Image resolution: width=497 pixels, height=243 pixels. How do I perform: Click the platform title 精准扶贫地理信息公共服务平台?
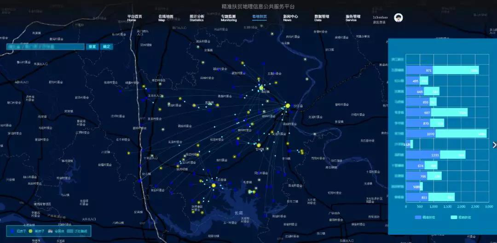click(258, 6)
